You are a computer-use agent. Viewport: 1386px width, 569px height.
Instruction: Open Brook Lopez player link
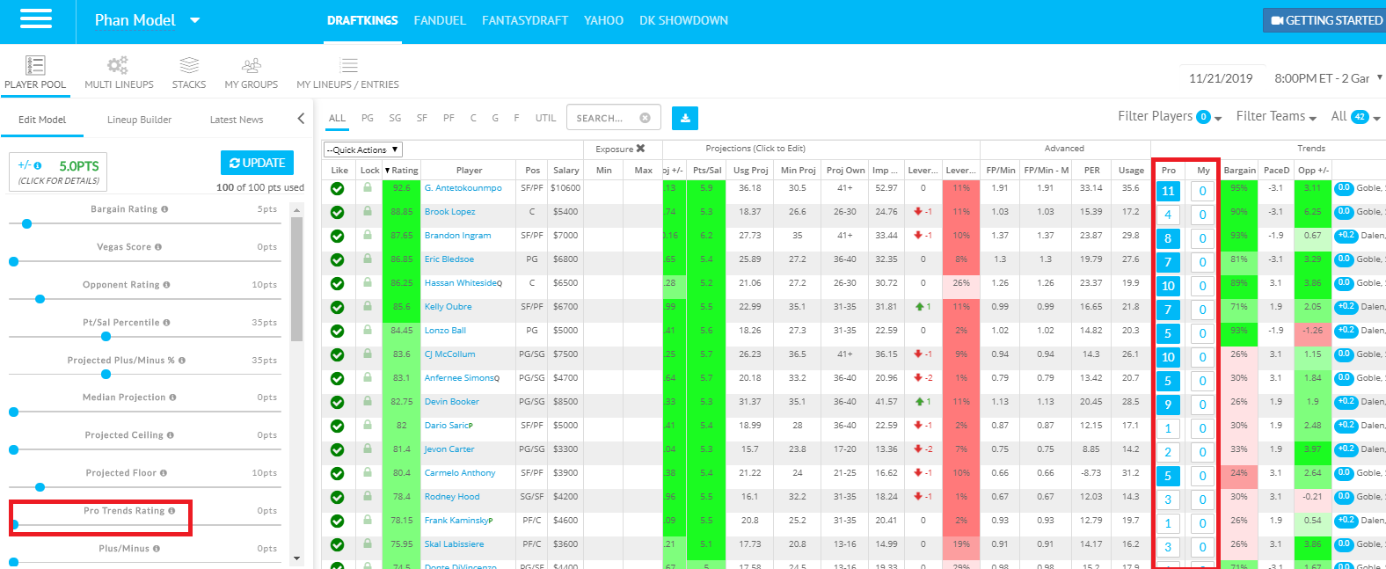(x=450, y=212)
